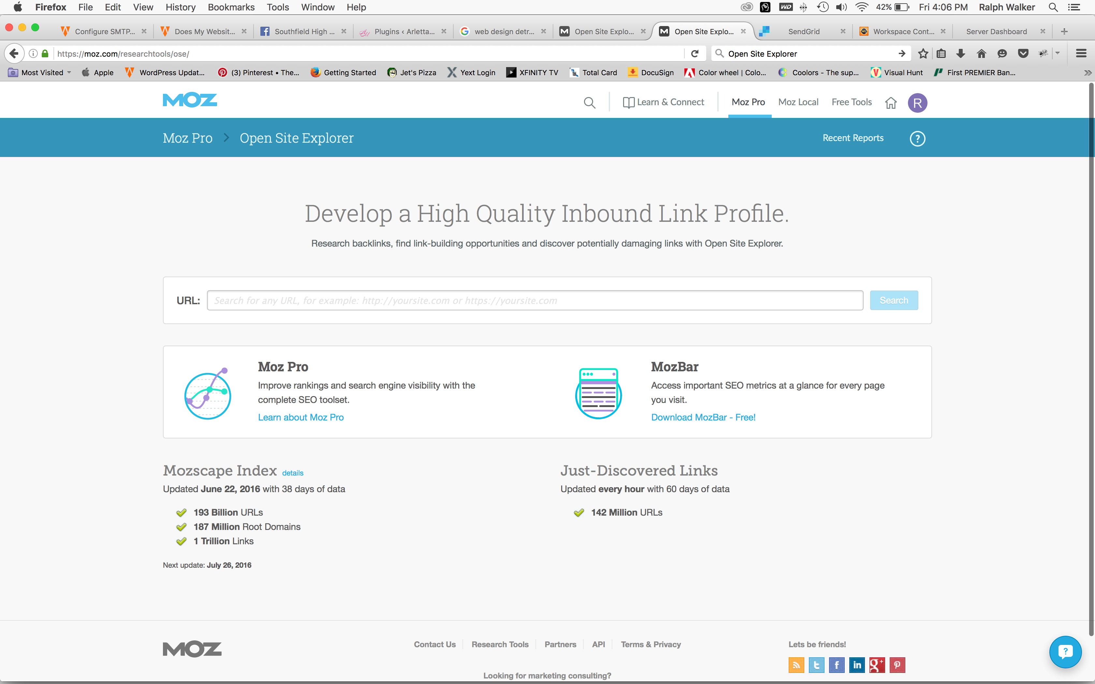Show more bookmarks with the overflow chevron
The image size is (1095, 684).
(1088, 72)
